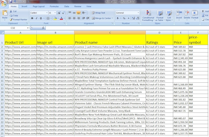Screen dimensions: 209x137
Task: Set top vertical alignment
Action: tap(70, 13)
